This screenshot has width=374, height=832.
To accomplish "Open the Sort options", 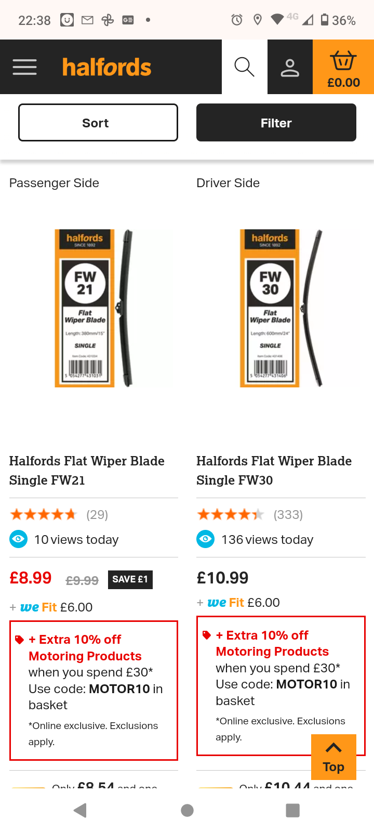I will 98,123.
